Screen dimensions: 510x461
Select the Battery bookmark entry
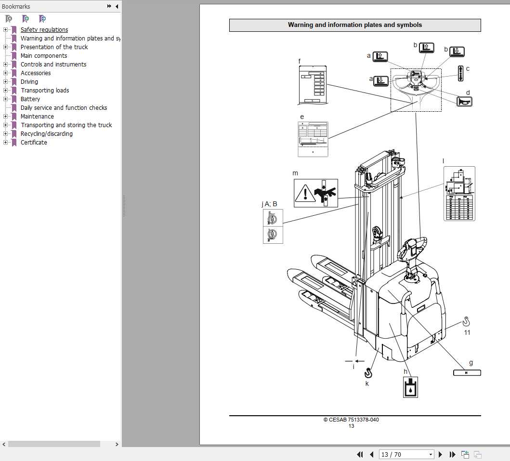point(30,99)
